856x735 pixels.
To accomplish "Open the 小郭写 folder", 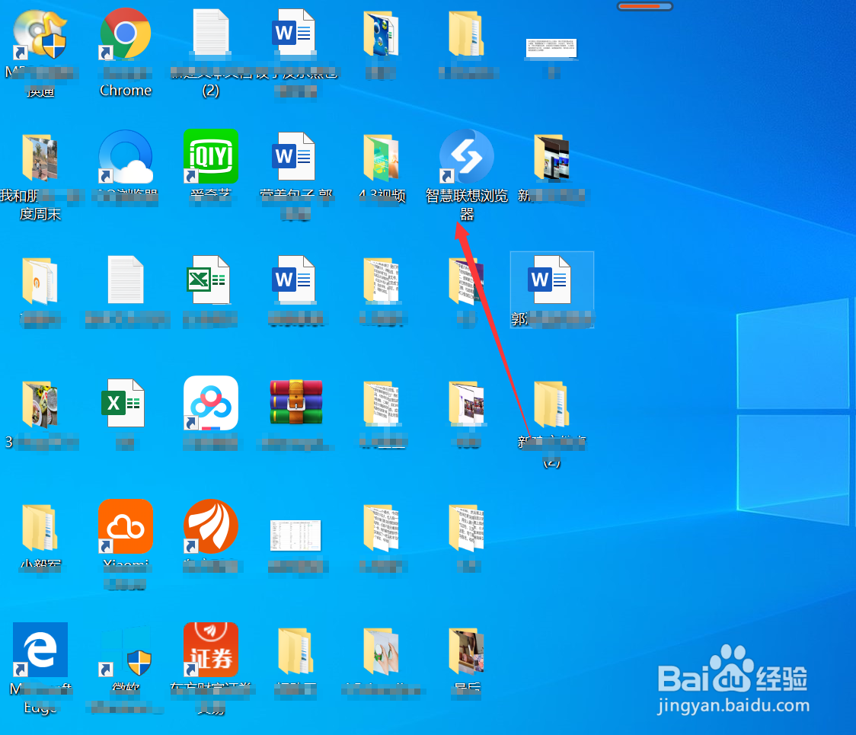I will pyautogui.click(x=40, y=528).
